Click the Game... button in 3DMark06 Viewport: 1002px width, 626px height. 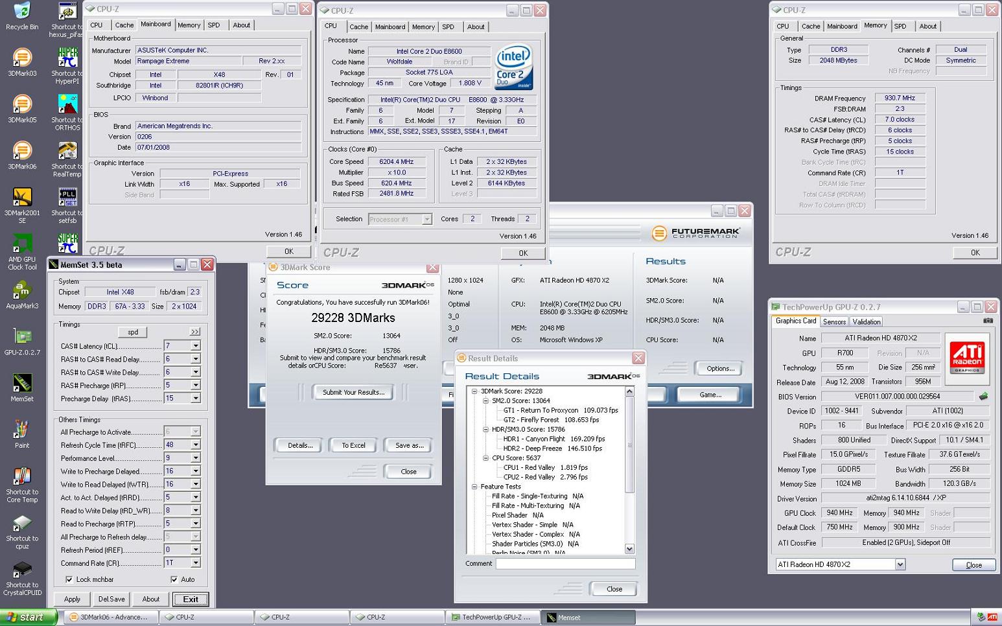[710, 395]
